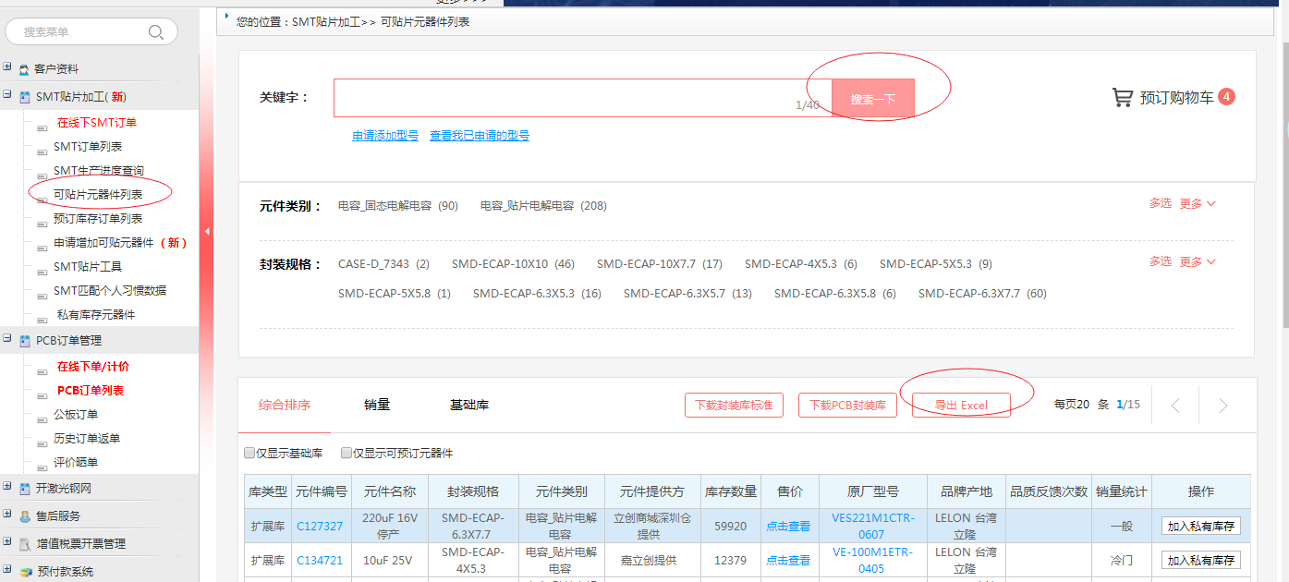This screenshot has height=582, width=1289.
Task: Open the 预订购物车 shopping cart icon
Action: point(1122,97)
